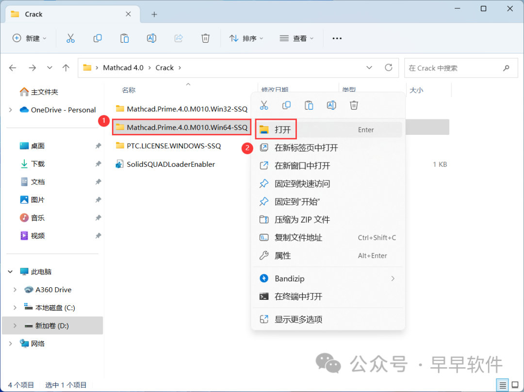
Task: Expand the OneDrive - Personal tree node
Action: tap(10, 110)
